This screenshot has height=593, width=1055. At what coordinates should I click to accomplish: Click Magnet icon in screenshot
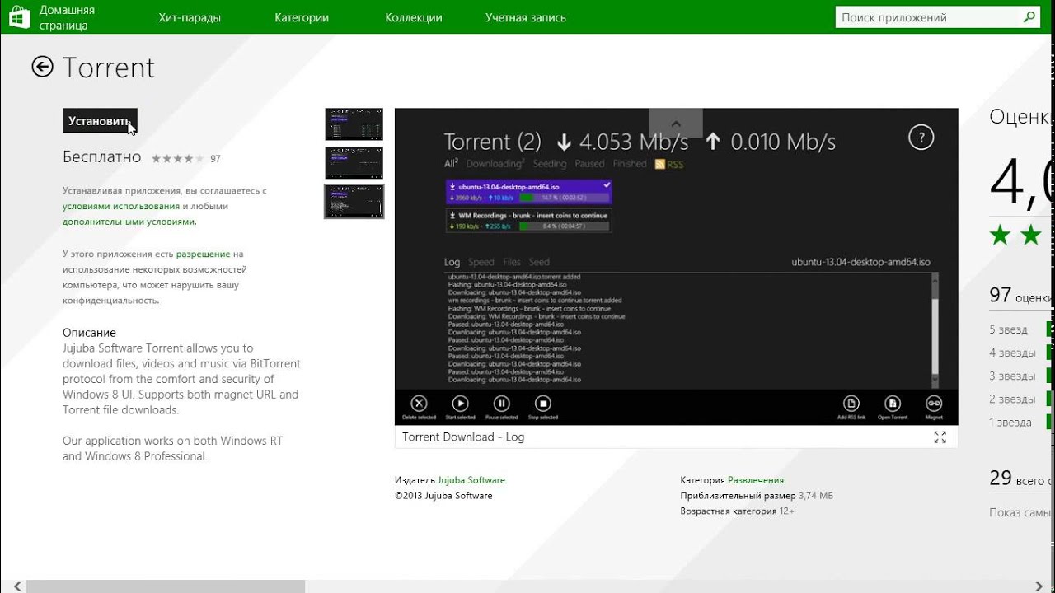tap(934, 404)
